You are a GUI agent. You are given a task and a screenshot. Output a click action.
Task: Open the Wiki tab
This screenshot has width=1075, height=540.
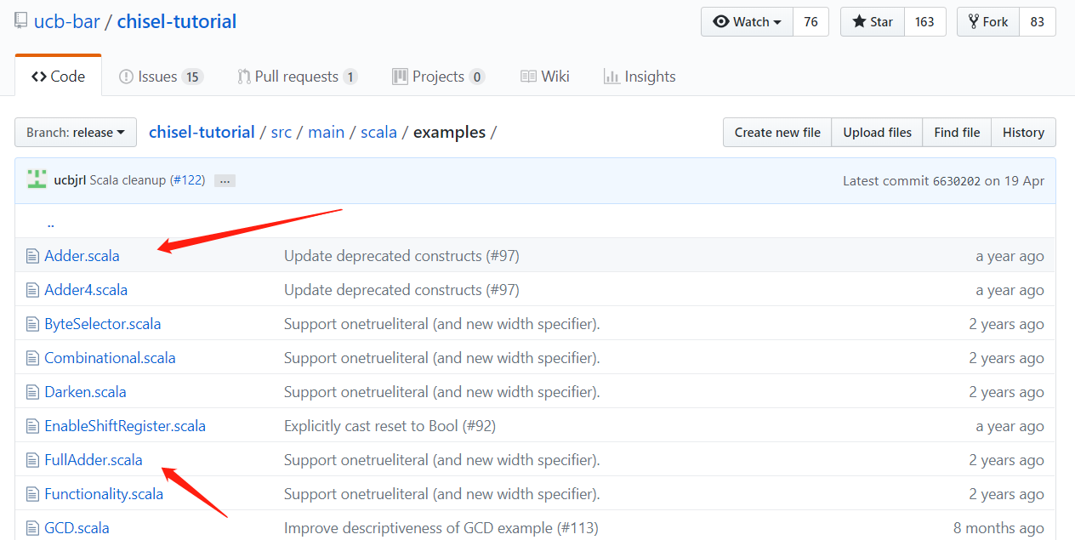[545, 77]
